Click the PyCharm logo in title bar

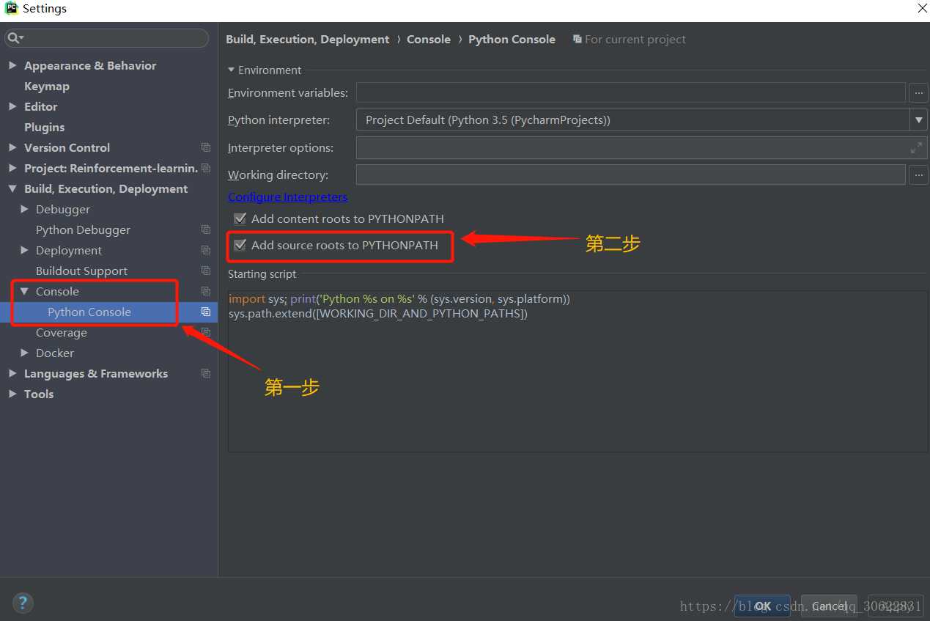pos(11,9)
